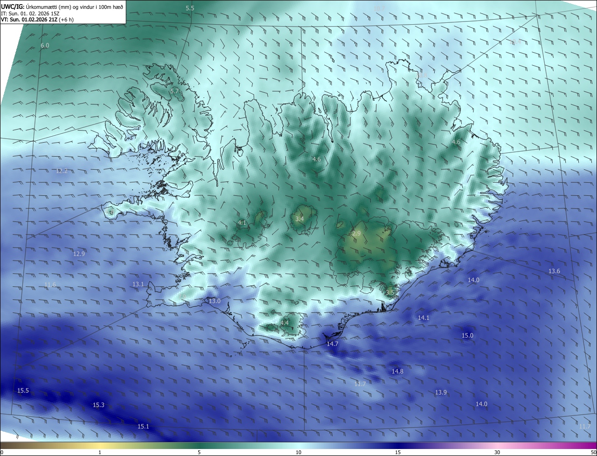The height and width of the screenshot is (456, 597).
Task: Click the 6.0 value on the map
Action: coord(45,45)
